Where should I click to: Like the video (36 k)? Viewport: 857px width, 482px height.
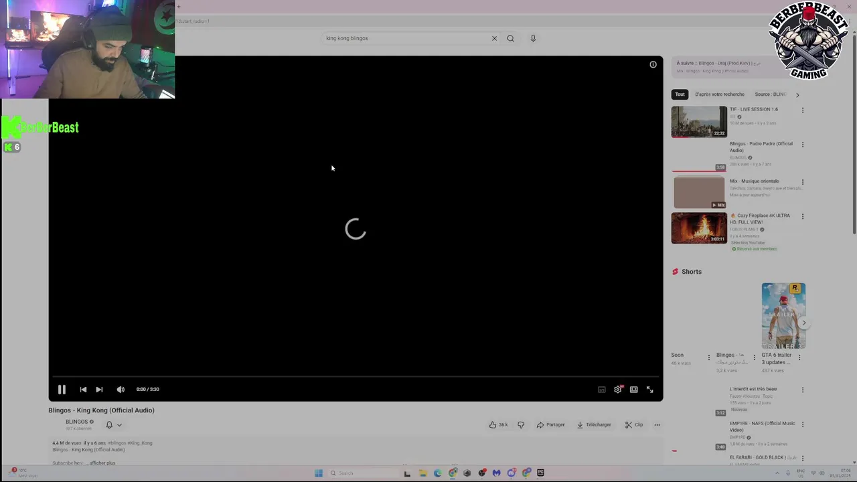[498, 424]
